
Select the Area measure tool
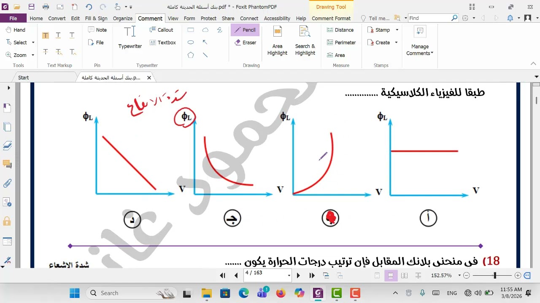coord(336,55)
